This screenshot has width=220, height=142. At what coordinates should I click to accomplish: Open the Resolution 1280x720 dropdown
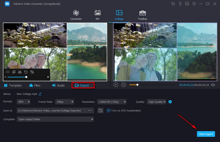(x=111, y=102)
